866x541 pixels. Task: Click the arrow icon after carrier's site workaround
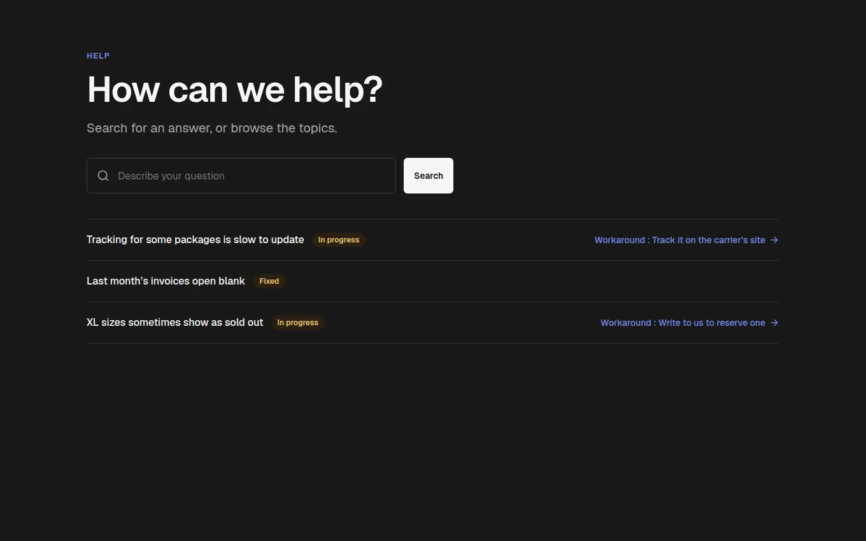coord(774,240)
